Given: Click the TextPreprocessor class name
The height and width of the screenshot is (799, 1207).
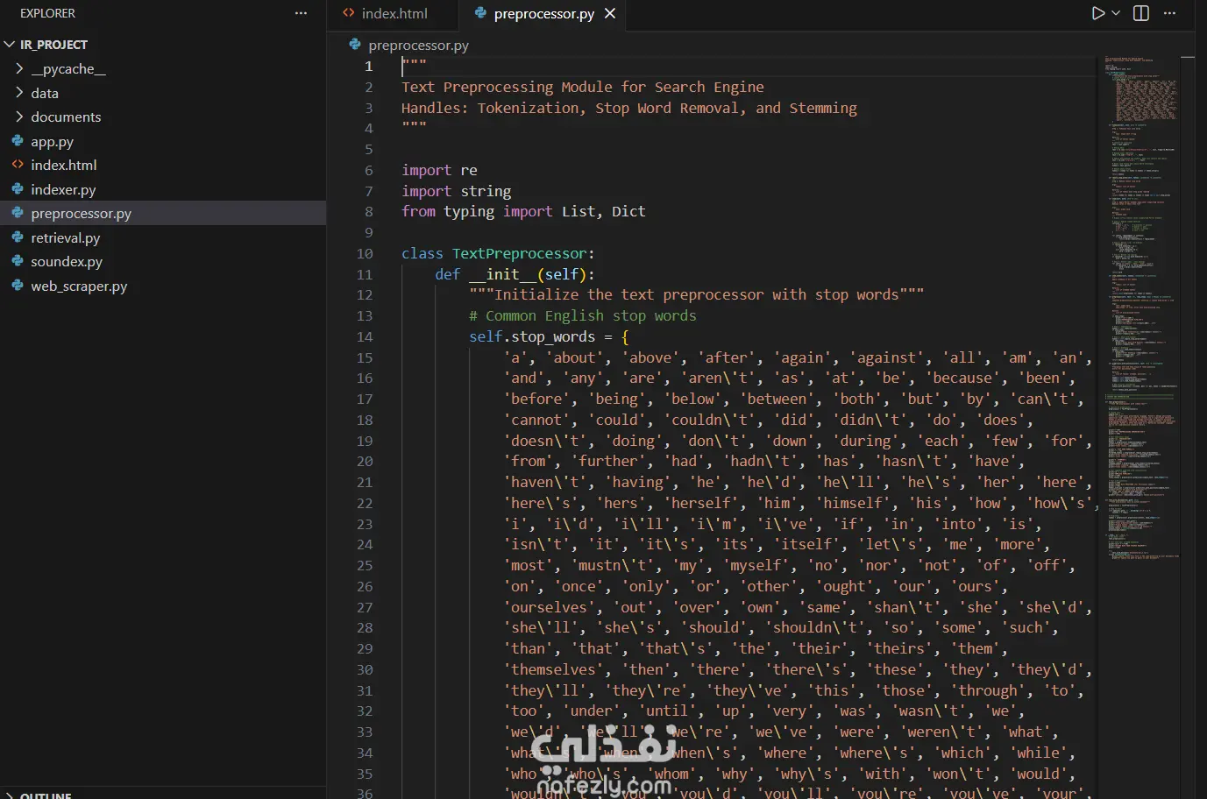Looking at the screenshot, I should point(519,253).
